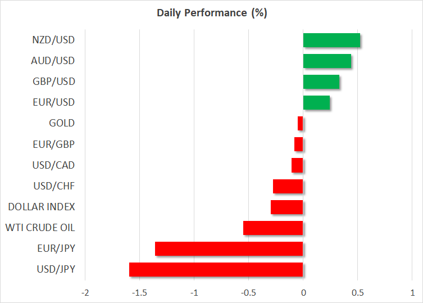Image resolution: width=423 pixels, height=303 pixels.
Task: Select the small red GOLD bar
Action: (x=301, y=123)
